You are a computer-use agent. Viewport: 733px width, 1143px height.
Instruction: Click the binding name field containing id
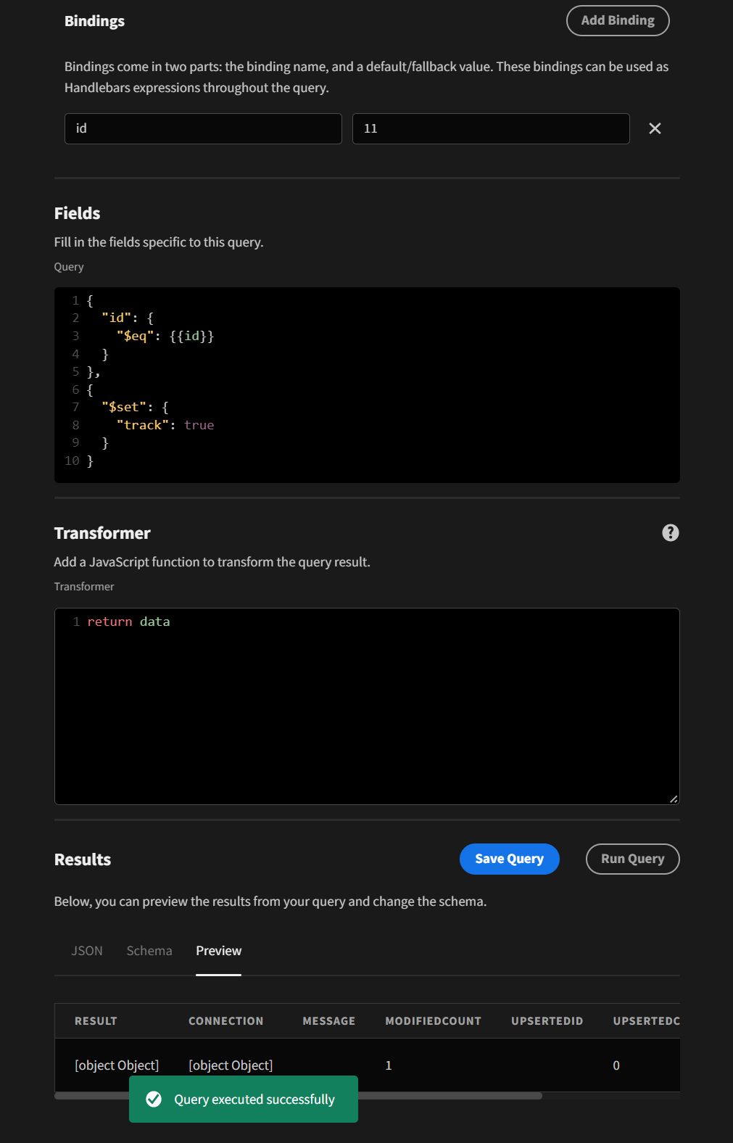[x=203, y=128]
